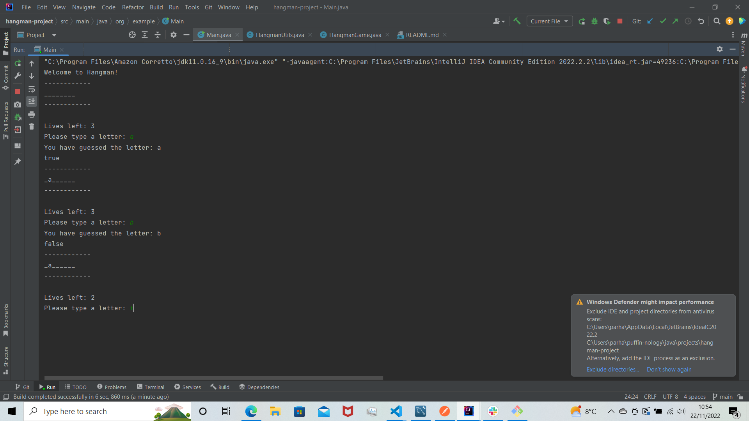
Task: Print console output with printer icon
Action: pyautogui.click(x=32, y=115)
